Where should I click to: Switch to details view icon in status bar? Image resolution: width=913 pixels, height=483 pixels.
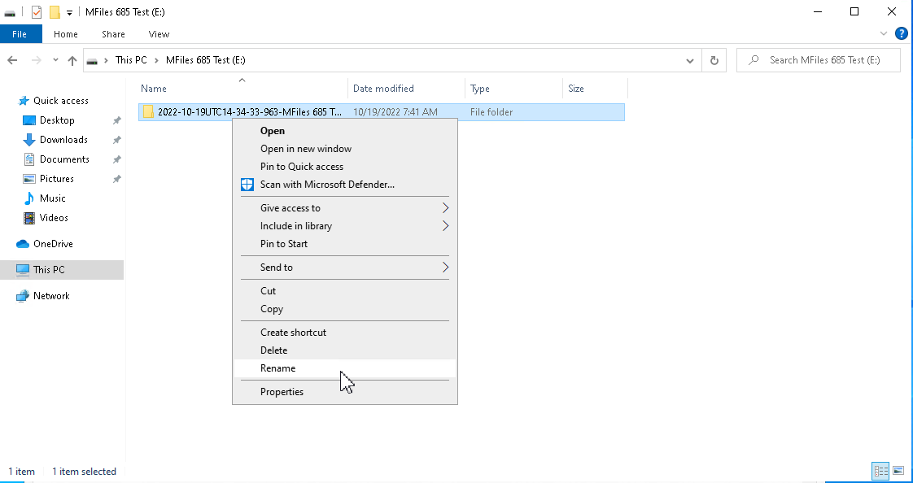click(x=880, y=470)
